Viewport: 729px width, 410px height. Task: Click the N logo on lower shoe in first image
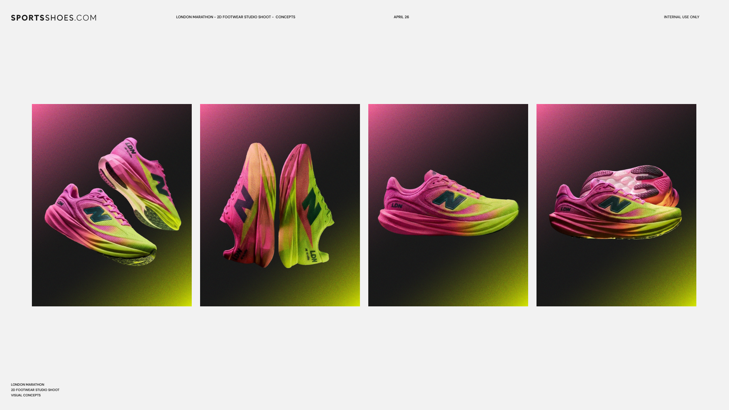click(97, 214)
